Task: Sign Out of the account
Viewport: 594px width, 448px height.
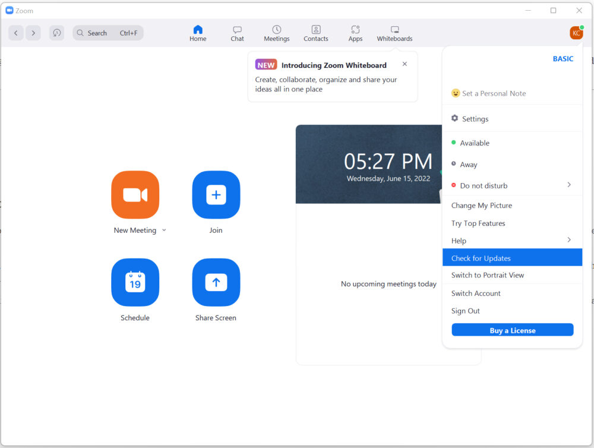Action: point(465,311)
